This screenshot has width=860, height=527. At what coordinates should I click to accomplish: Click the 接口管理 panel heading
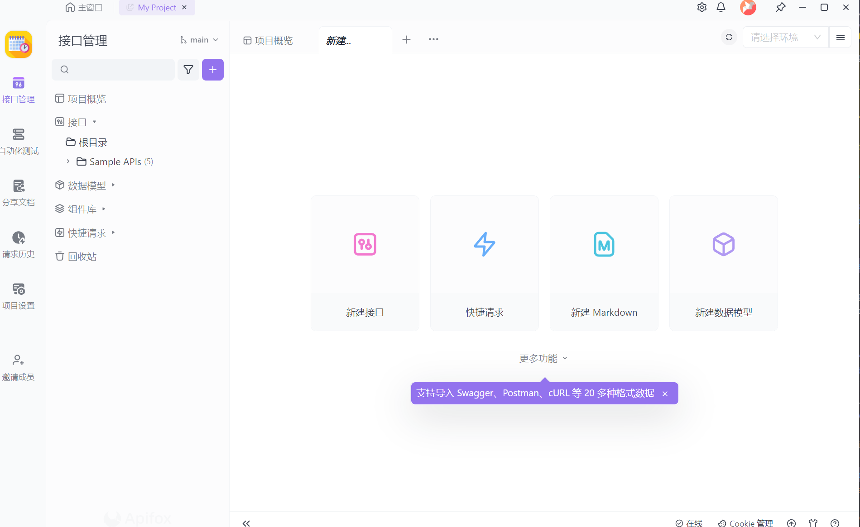(83, 41)
